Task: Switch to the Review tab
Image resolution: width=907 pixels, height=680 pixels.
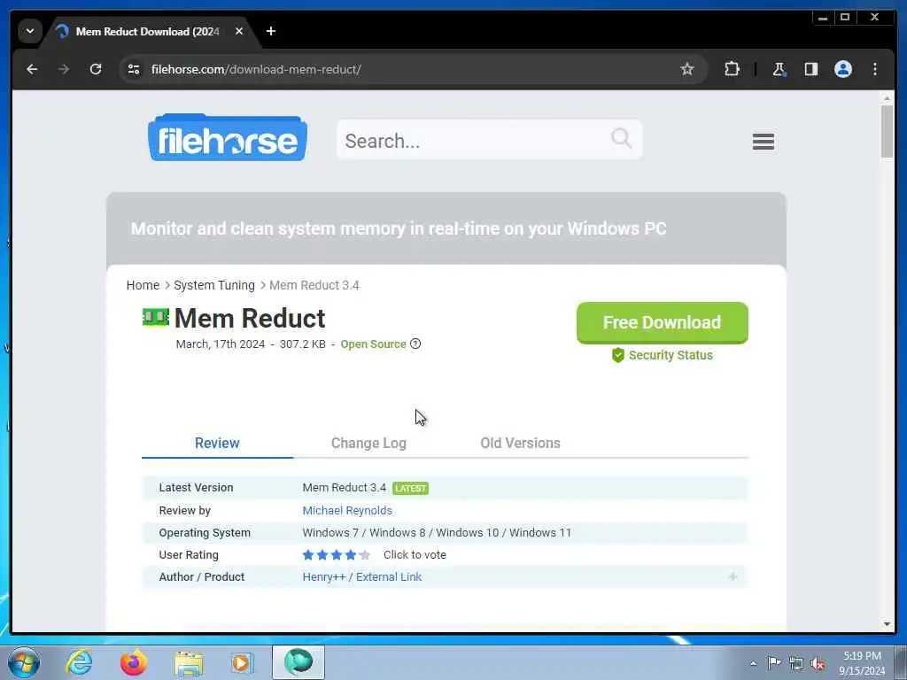Action: click(217, 443)
